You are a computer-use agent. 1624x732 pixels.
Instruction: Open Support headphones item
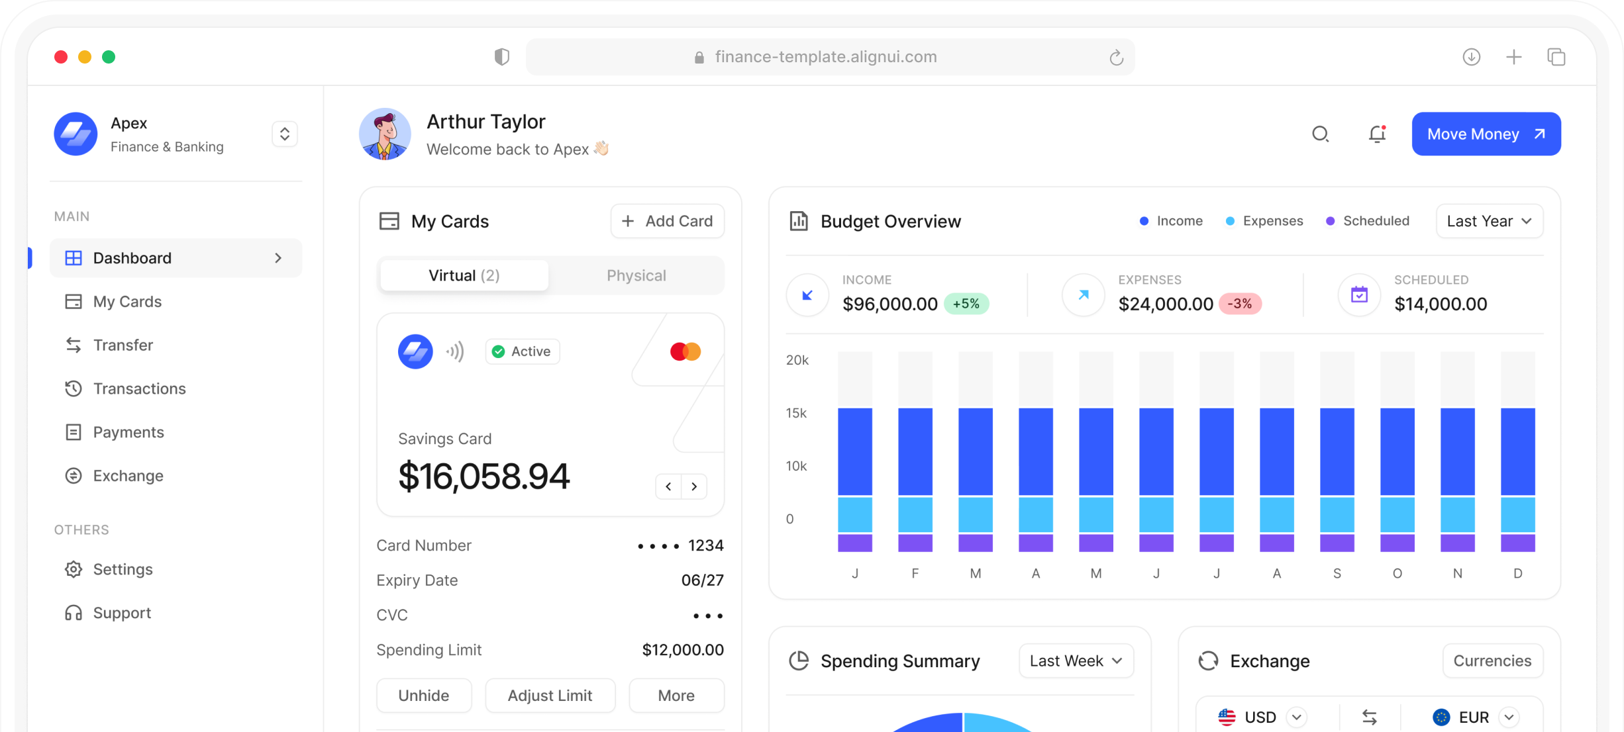pos(122,613)
